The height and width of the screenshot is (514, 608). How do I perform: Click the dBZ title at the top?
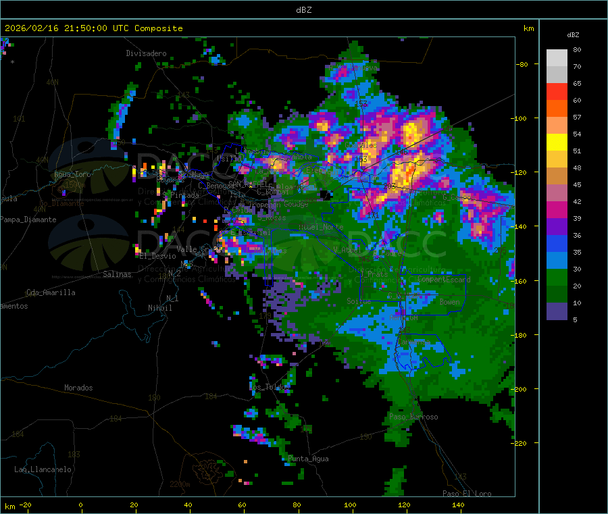303,9
